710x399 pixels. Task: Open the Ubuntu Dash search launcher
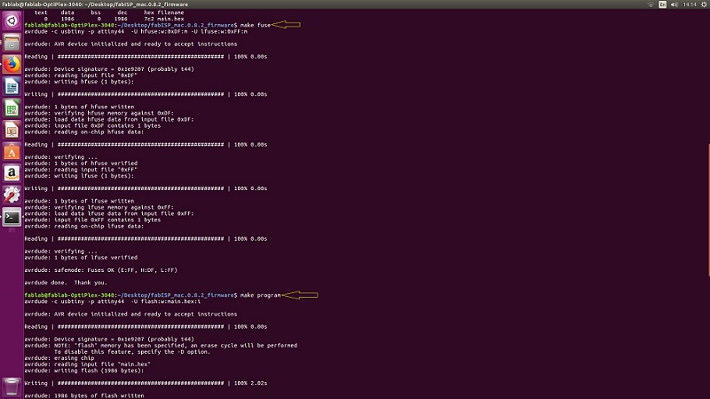tap(12, 20)
